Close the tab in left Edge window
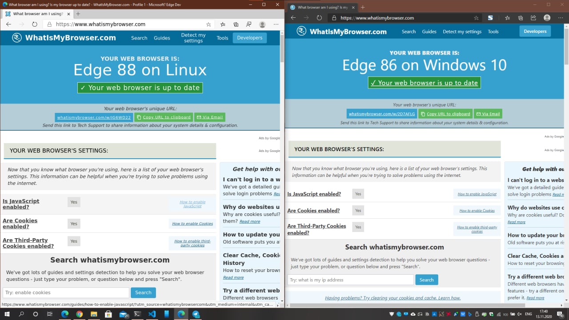Viewport: 569px width, 320px height. tap(68, 14)
